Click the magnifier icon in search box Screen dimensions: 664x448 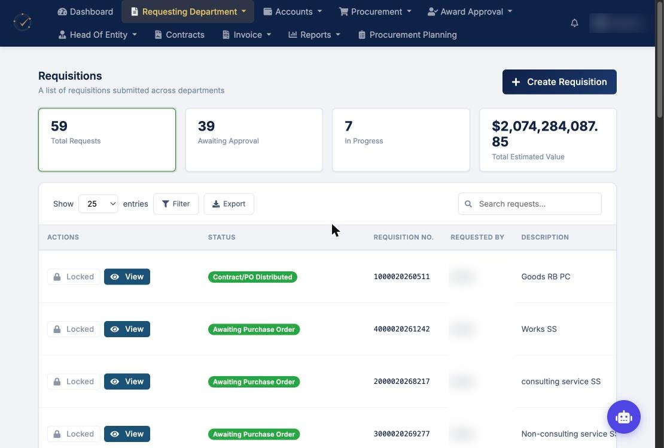pyautogui.click(x=468, y=204)
